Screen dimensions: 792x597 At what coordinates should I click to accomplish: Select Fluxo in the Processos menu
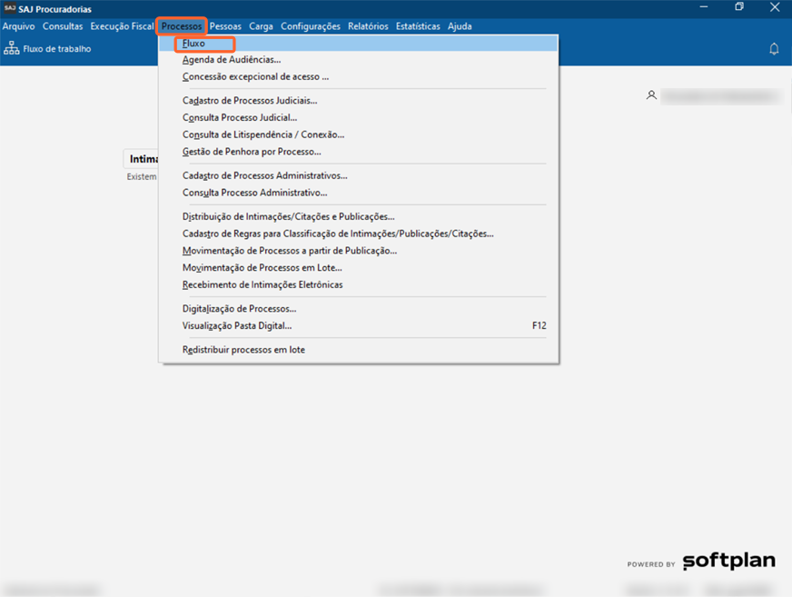click(x=193, y=44)
